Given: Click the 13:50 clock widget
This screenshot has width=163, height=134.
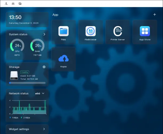Looking at the screenshot, I should 15,18.
